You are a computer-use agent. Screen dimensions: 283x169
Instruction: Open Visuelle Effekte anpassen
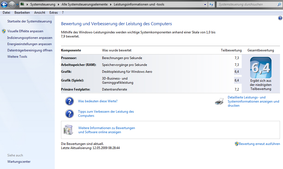click(25, 31)
